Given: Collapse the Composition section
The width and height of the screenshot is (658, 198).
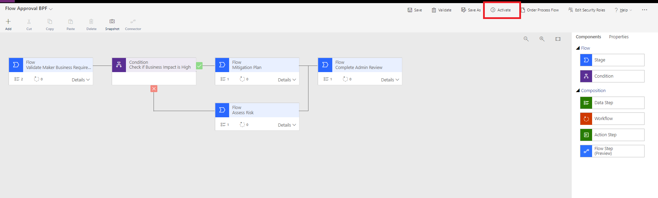Looking at the screenshot, I should pyautogui.click(x=578, y=91).
